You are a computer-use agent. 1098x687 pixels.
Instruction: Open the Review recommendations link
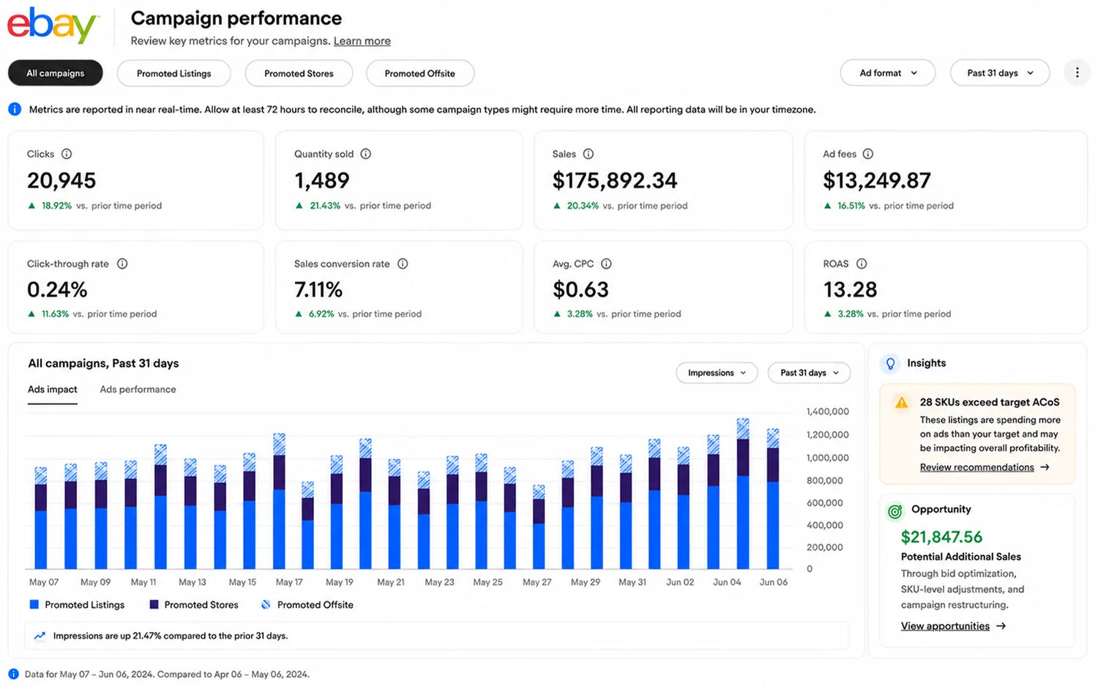[x=977, y=467]
